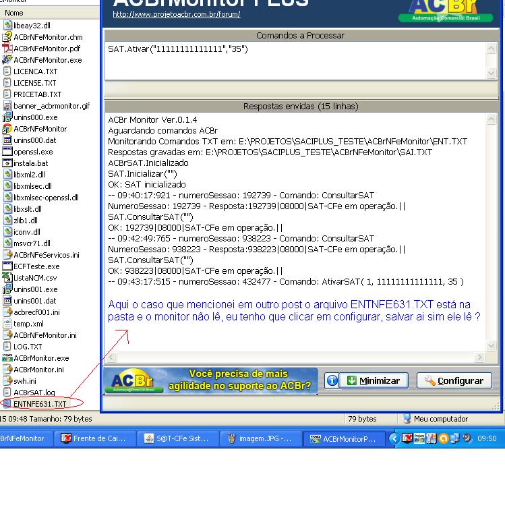Select the zlib1.dll file

coord(26,221)
